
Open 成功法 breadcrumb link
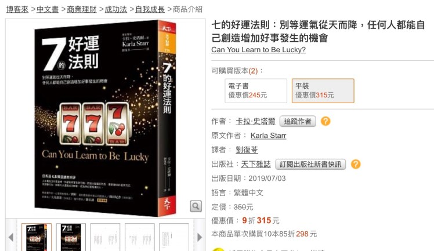[x=115, y=9]
